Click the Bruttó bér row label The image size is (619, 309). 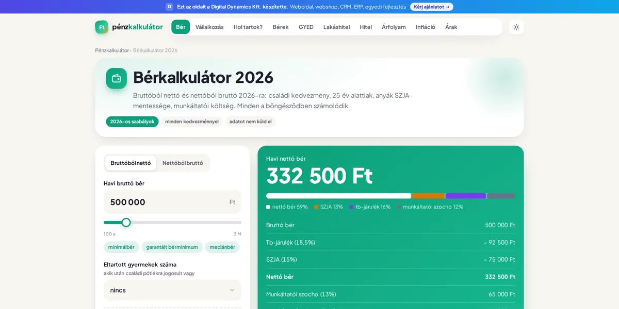tap(280, 225)
